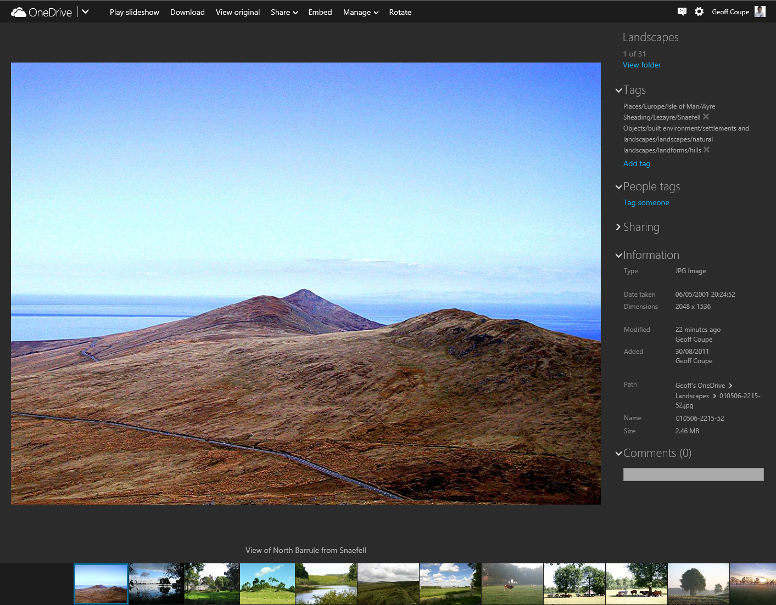This screenshot has height=605, width=776.
Task: Click the Add tag link
Action: (x=637, y=163)
